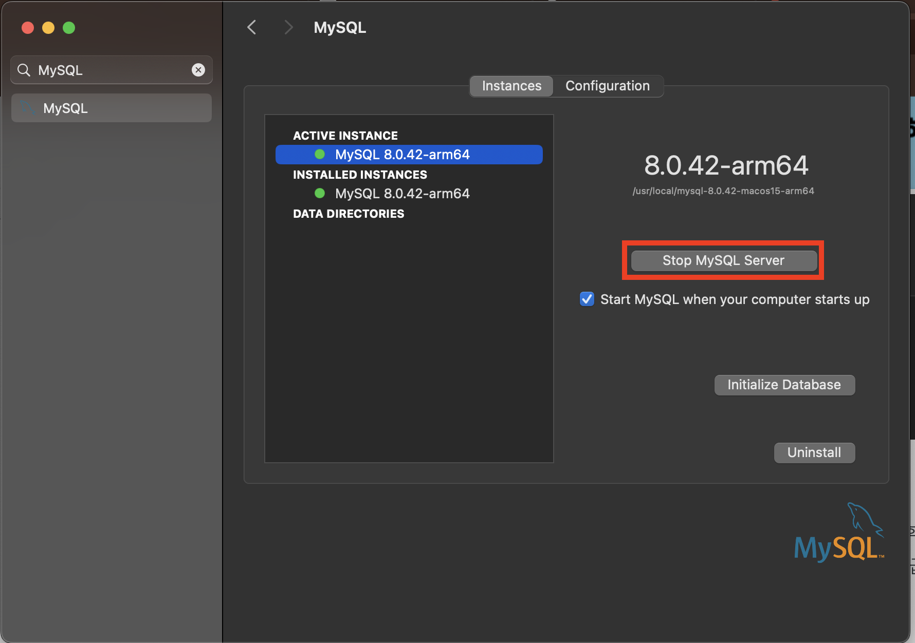915x643 pixels.
Task: Click the magnifying glass search icon
Action: [24, 70]
